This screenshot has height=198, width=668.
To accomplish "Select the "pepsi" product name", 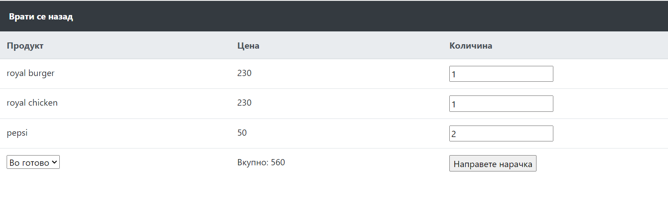I will (x=17, y=133).
